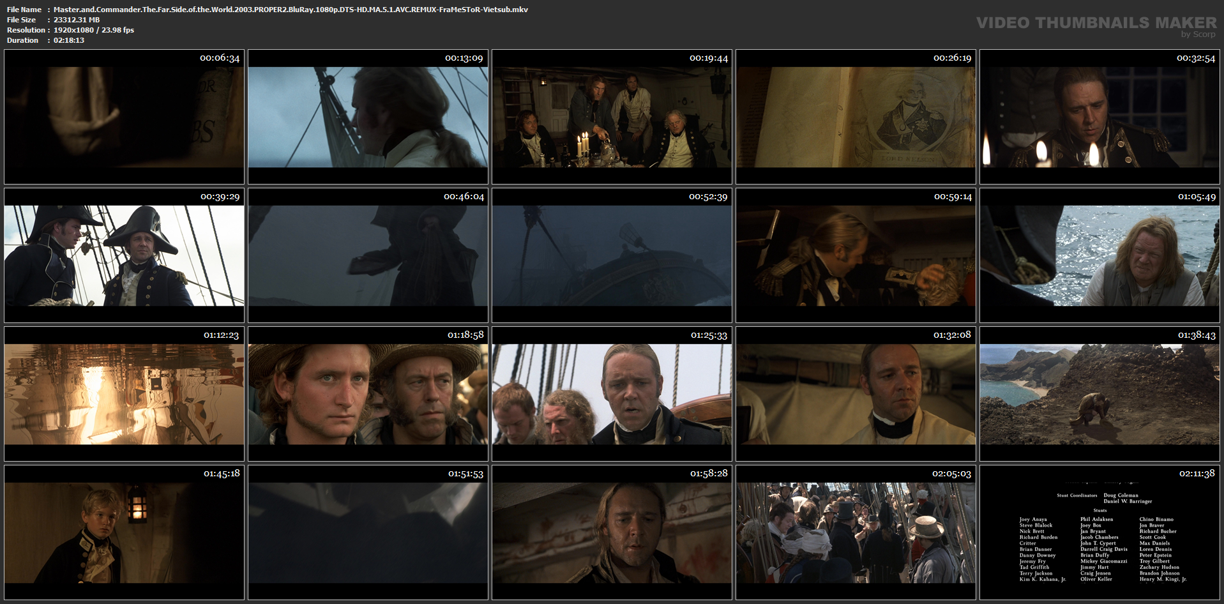Select the thumbnail at 00:59:14

856,255
